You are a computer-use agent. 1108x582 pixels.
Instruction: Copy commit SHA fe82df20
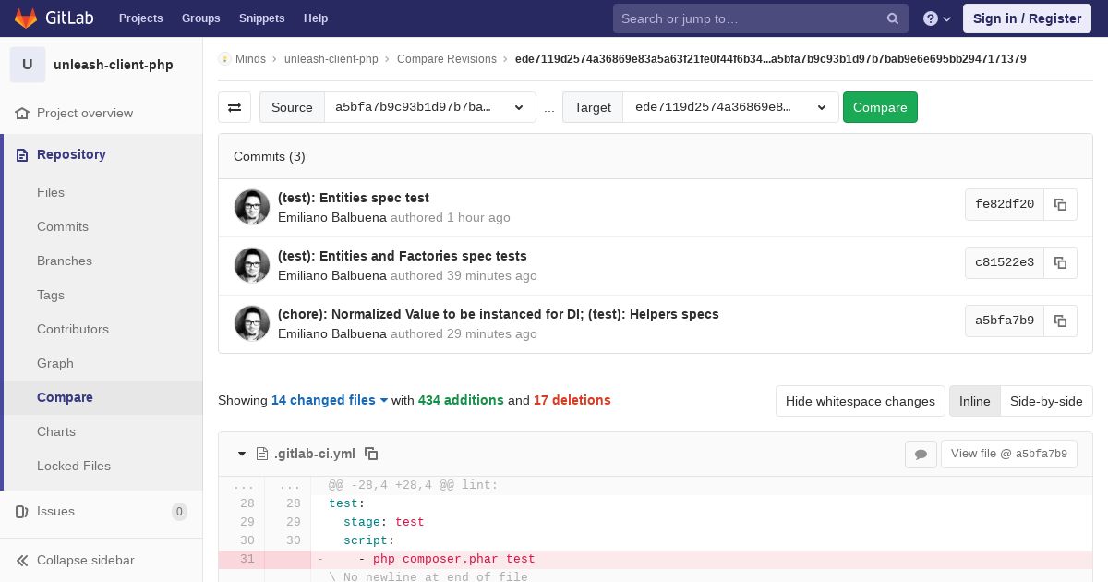click(1060, 204)
